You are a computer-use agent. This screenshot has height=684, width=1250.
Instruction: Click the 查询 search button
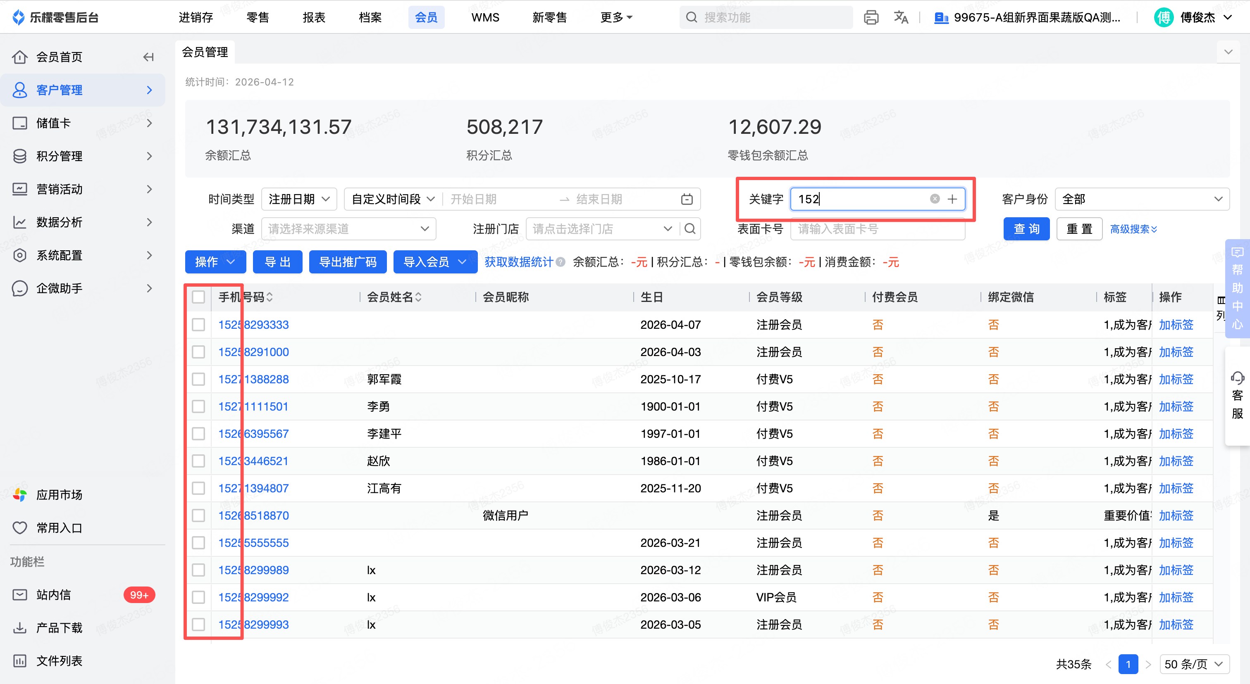(1026, 229)
